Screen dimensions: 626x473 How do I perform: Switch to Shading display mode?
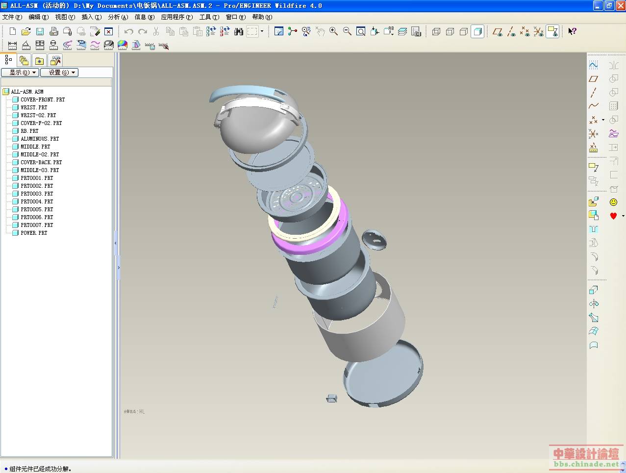[x=477, y=31]
